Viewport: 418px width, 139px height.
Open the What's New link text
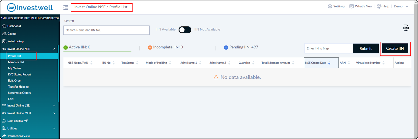pos(364,6)
